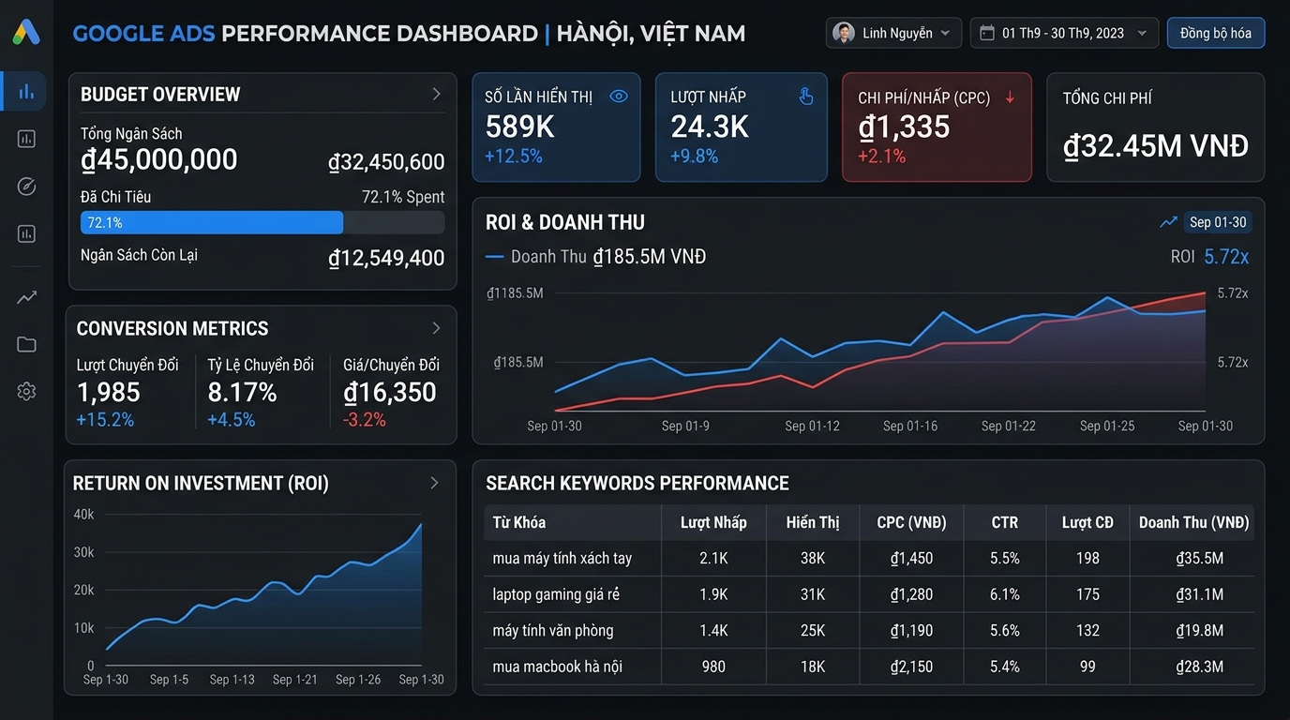
Task: Click the 6.1% CTR cell
Action: point(1005,594)
